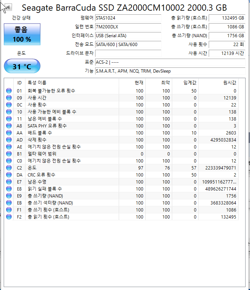Select worst value 76 in temperature row

tap(167, 168)
